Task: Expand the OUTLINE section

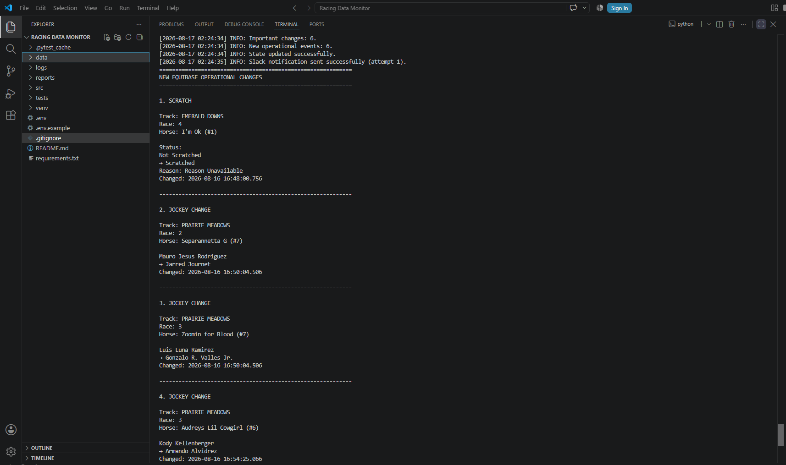Action: (86, 448)
